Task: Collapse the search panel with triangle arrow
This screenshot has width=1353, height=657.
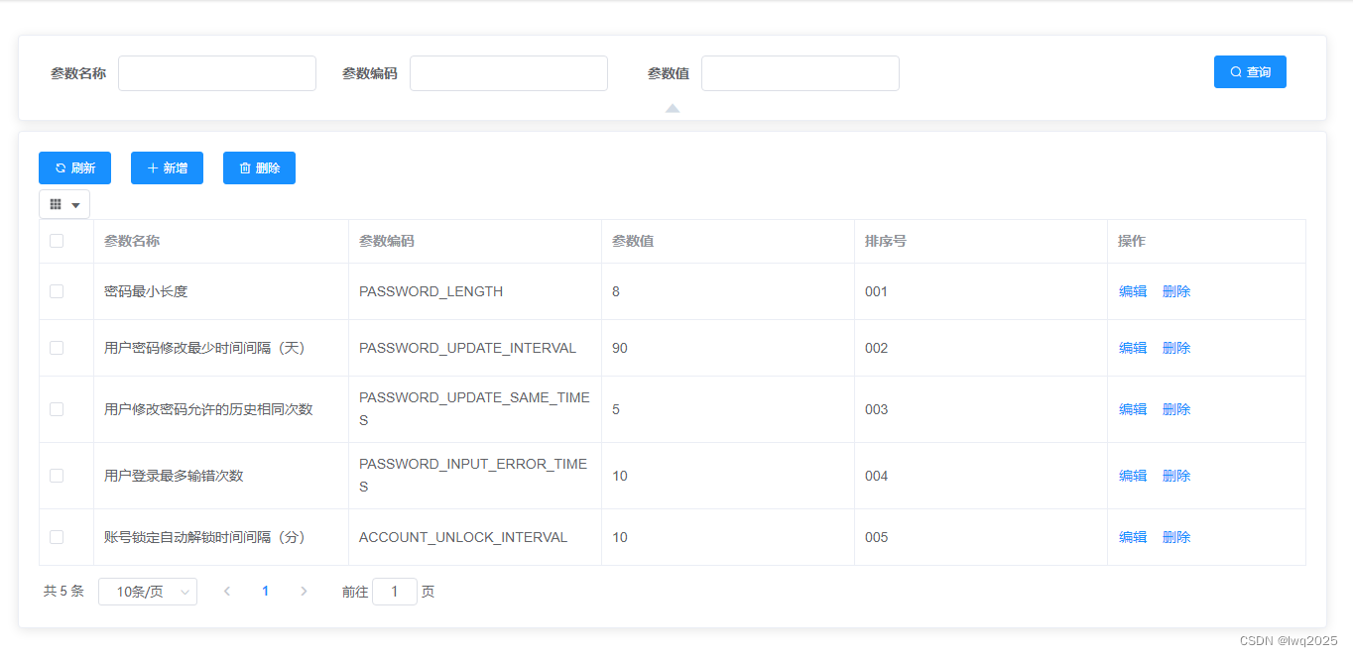Action: (673, 108)
